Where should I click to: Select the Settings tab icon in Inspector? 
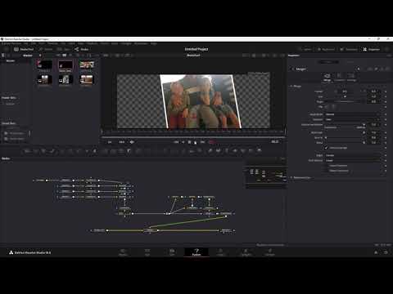[351, 77]
